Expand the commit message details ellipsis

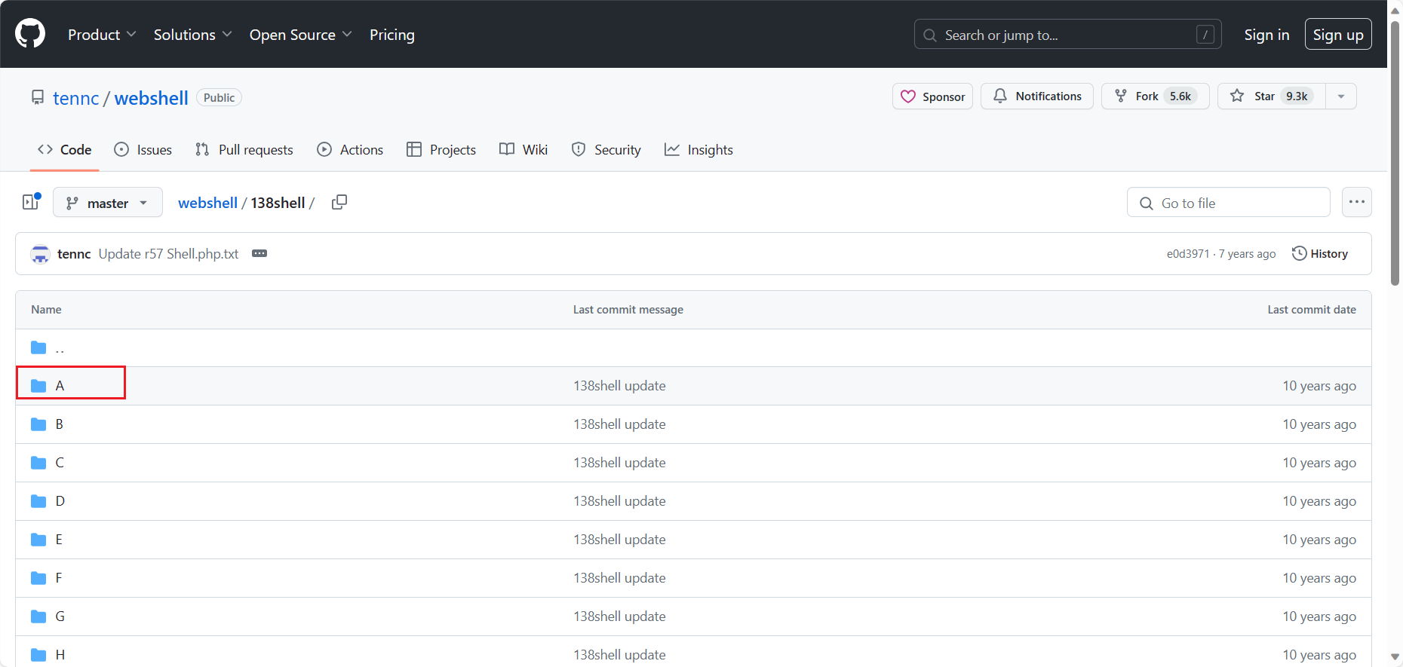coord(259,253)
